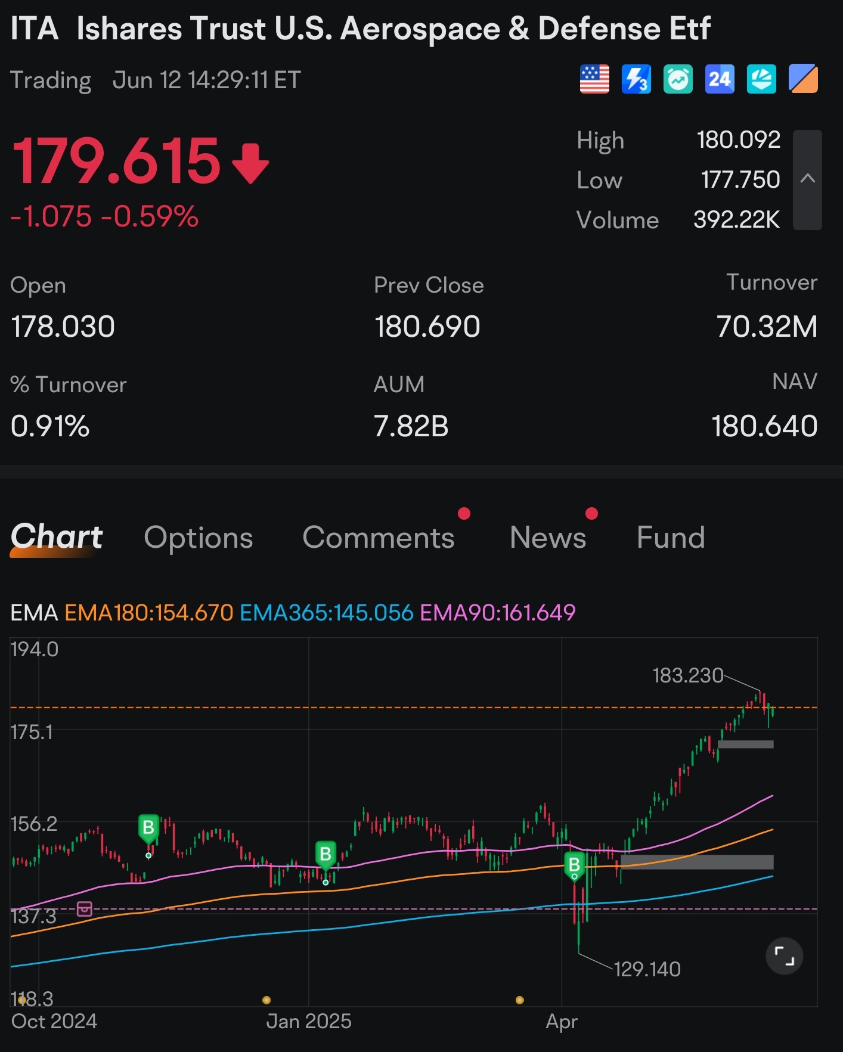
Task: Switch to the Options tab
Action: pos(199,538)
